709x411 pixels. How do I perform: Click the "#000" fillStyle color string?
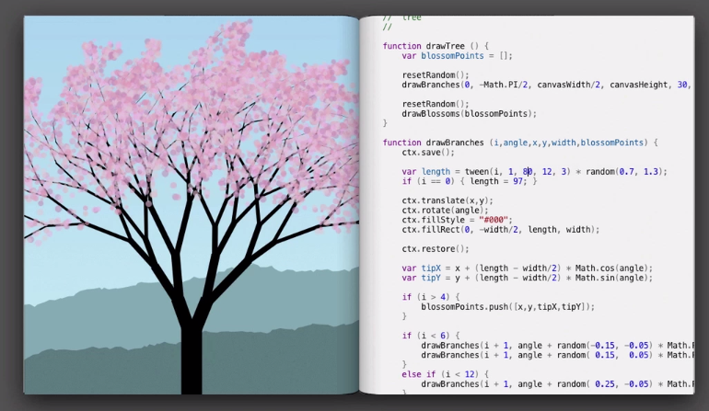pos(493,220)
